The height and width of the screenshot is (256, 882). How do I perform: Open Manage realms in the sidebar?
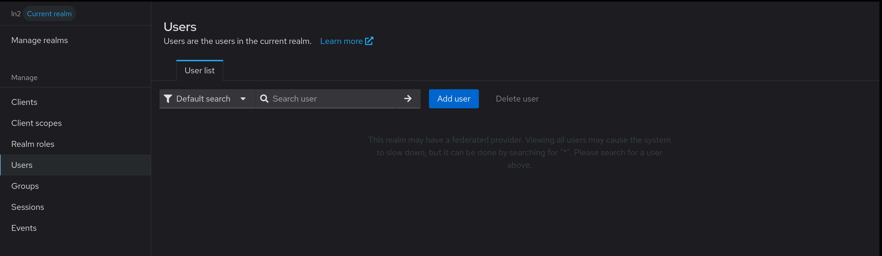tap(40, 40)
